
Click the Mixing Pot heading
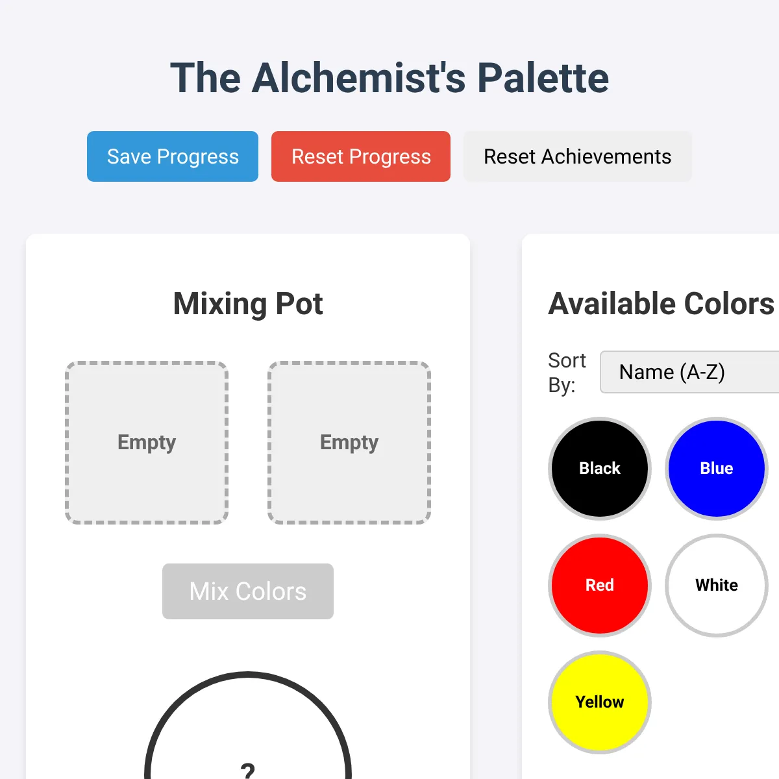point(248,304)
